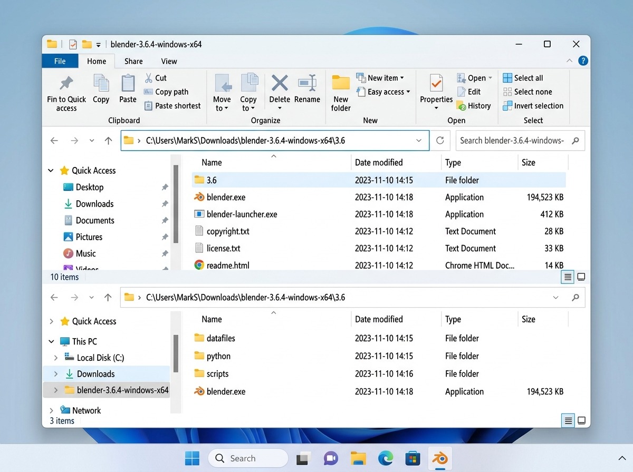Choose Copy path in the ribbon
This screenshot has width=633, height=472.
coord(166,92)
